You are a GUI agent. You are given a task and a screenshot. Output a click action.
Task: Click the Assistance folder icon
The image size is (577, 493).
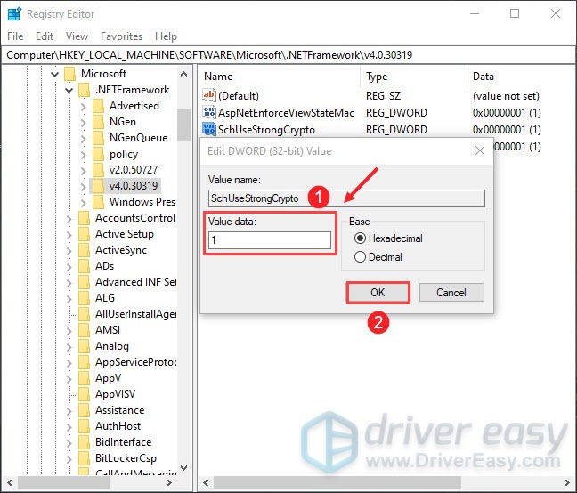[84, 410]
